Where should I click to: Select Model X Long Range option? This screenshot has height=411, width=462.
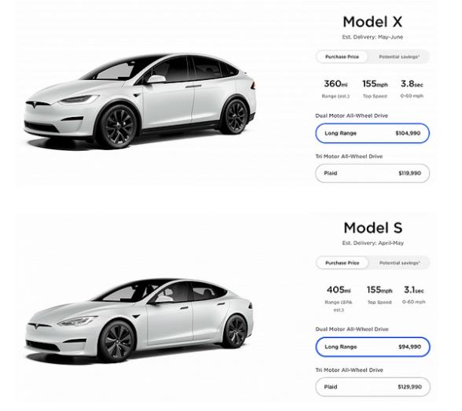tap(372, 133)
